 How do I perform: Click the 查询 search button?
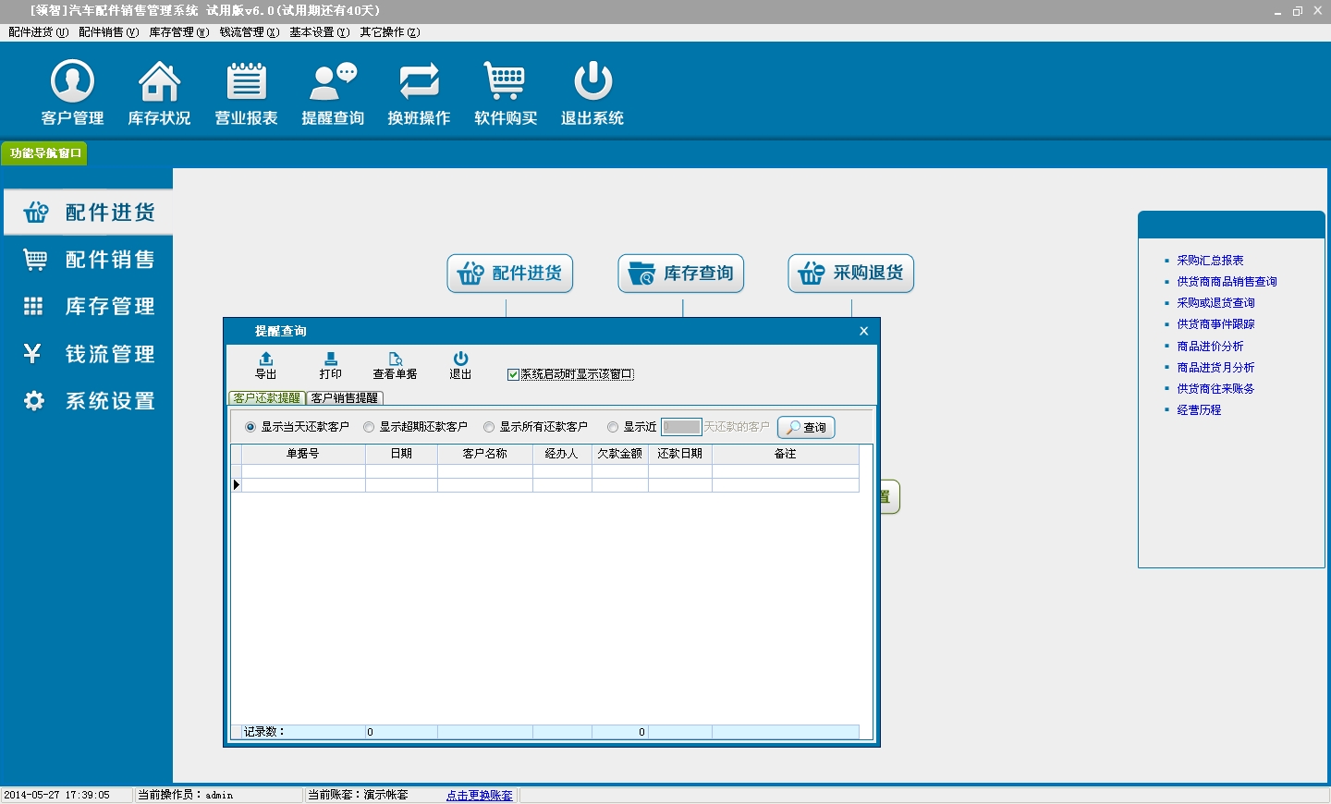click(806, 427)
